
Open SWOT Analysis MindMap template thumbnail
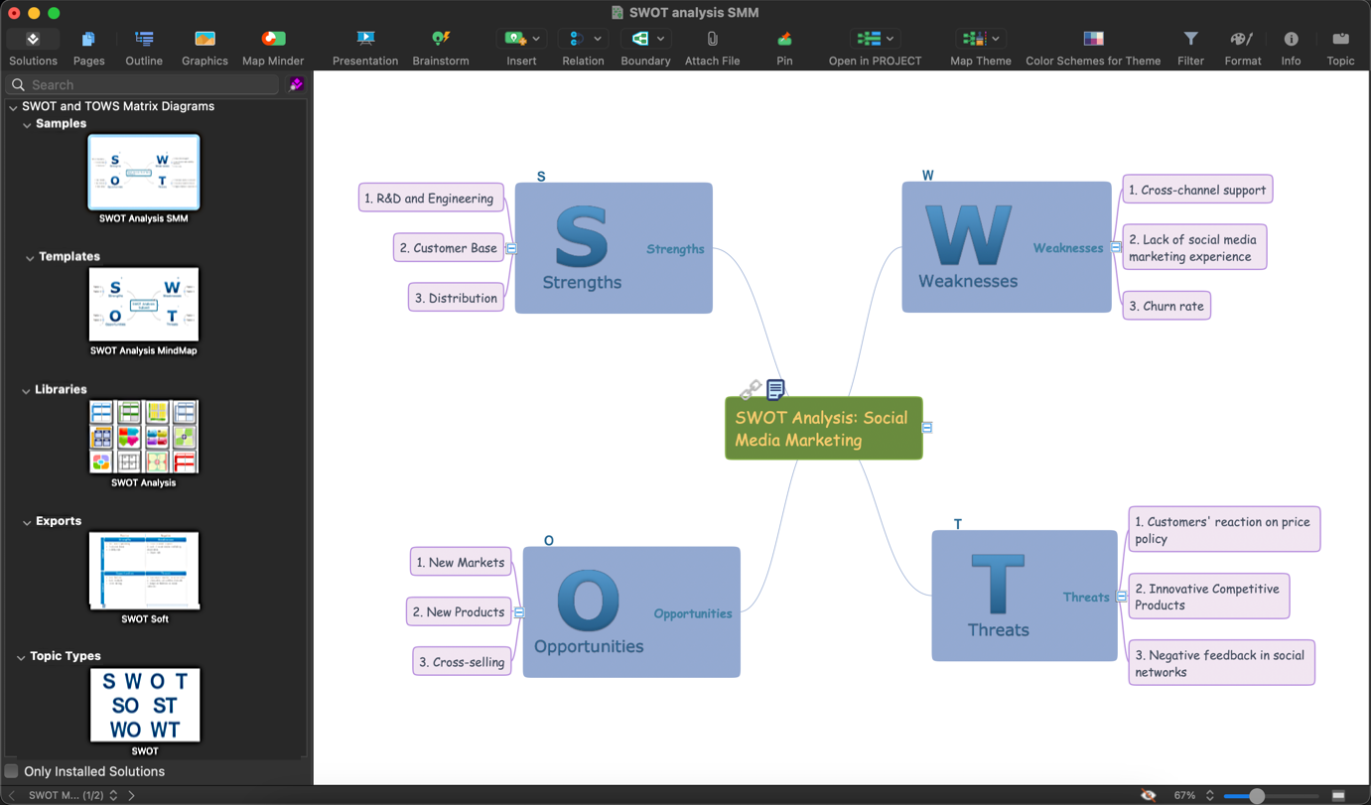click(x=144, y=305)
